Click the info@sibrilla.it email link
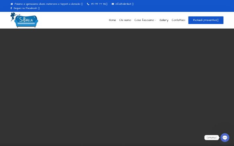The height and width of the screenshot is (146, 234). point(123,4)
